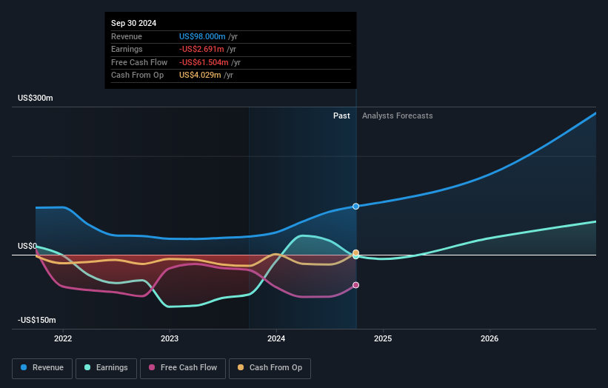Click the teal Earnings data point marker
This screenshot has height=388, width=608.
355,257
